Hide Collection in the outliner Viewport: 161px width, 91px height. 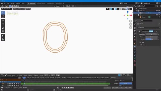click(x=159, y=11)
